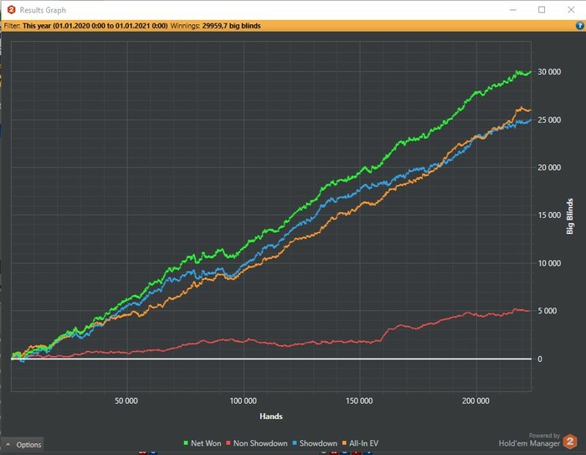Click the 20 000 y-axis label

(549, 168)
